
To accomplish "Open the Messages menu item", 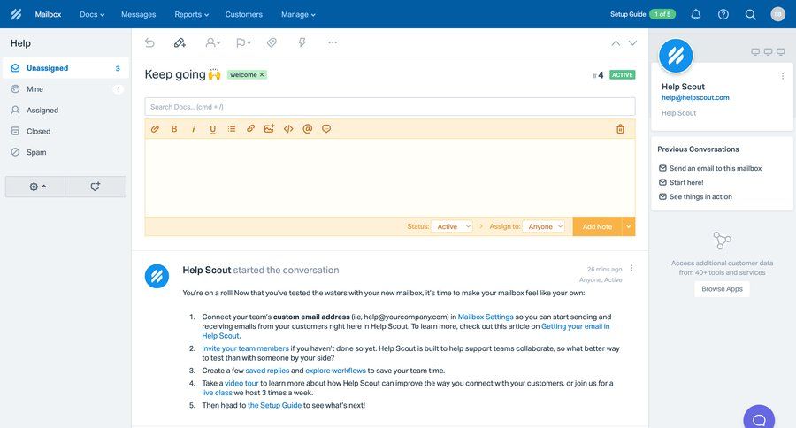I will pyautogui.click(x=139, y=14).
